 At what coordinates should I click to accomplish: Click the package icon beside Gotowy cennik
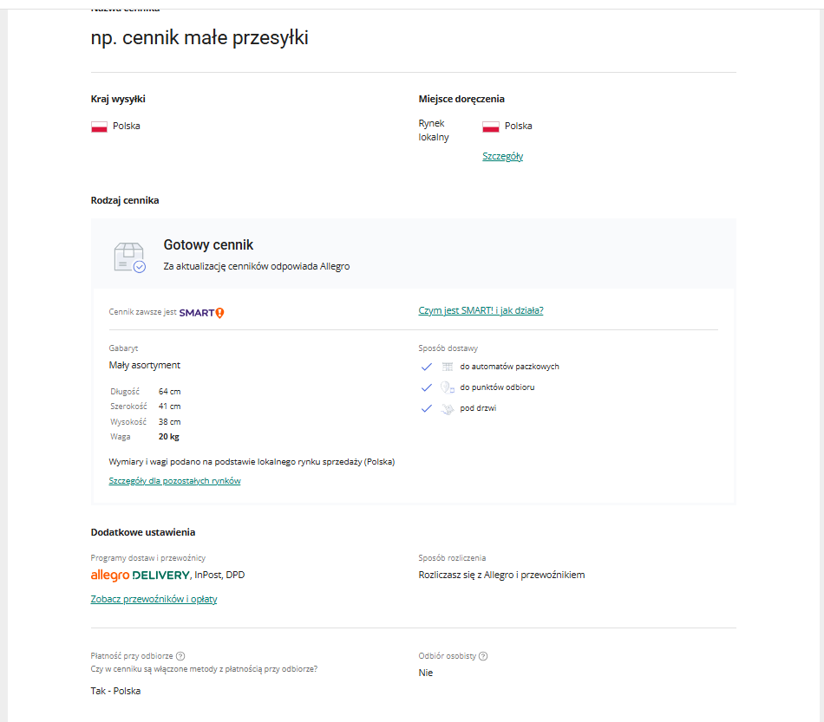[x=129, y=257]
